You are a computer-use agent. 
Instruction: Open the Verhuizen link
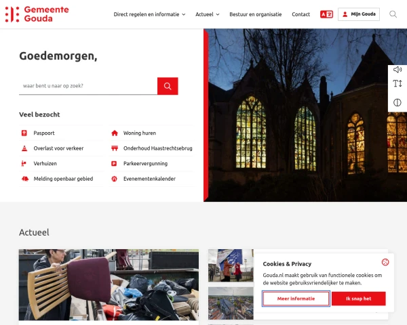45,164
